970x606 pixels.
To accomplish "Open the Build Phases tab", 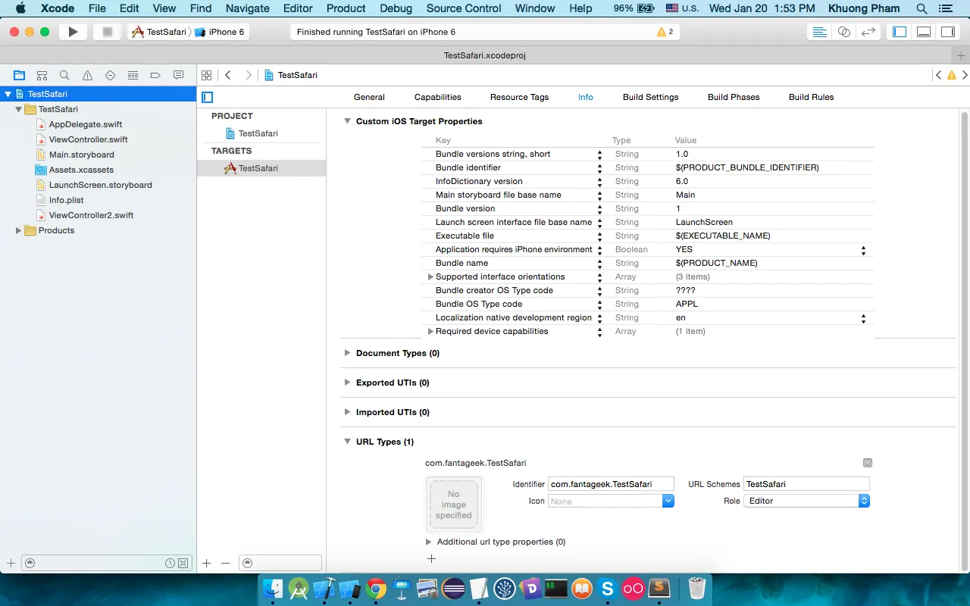I will 734,97.
